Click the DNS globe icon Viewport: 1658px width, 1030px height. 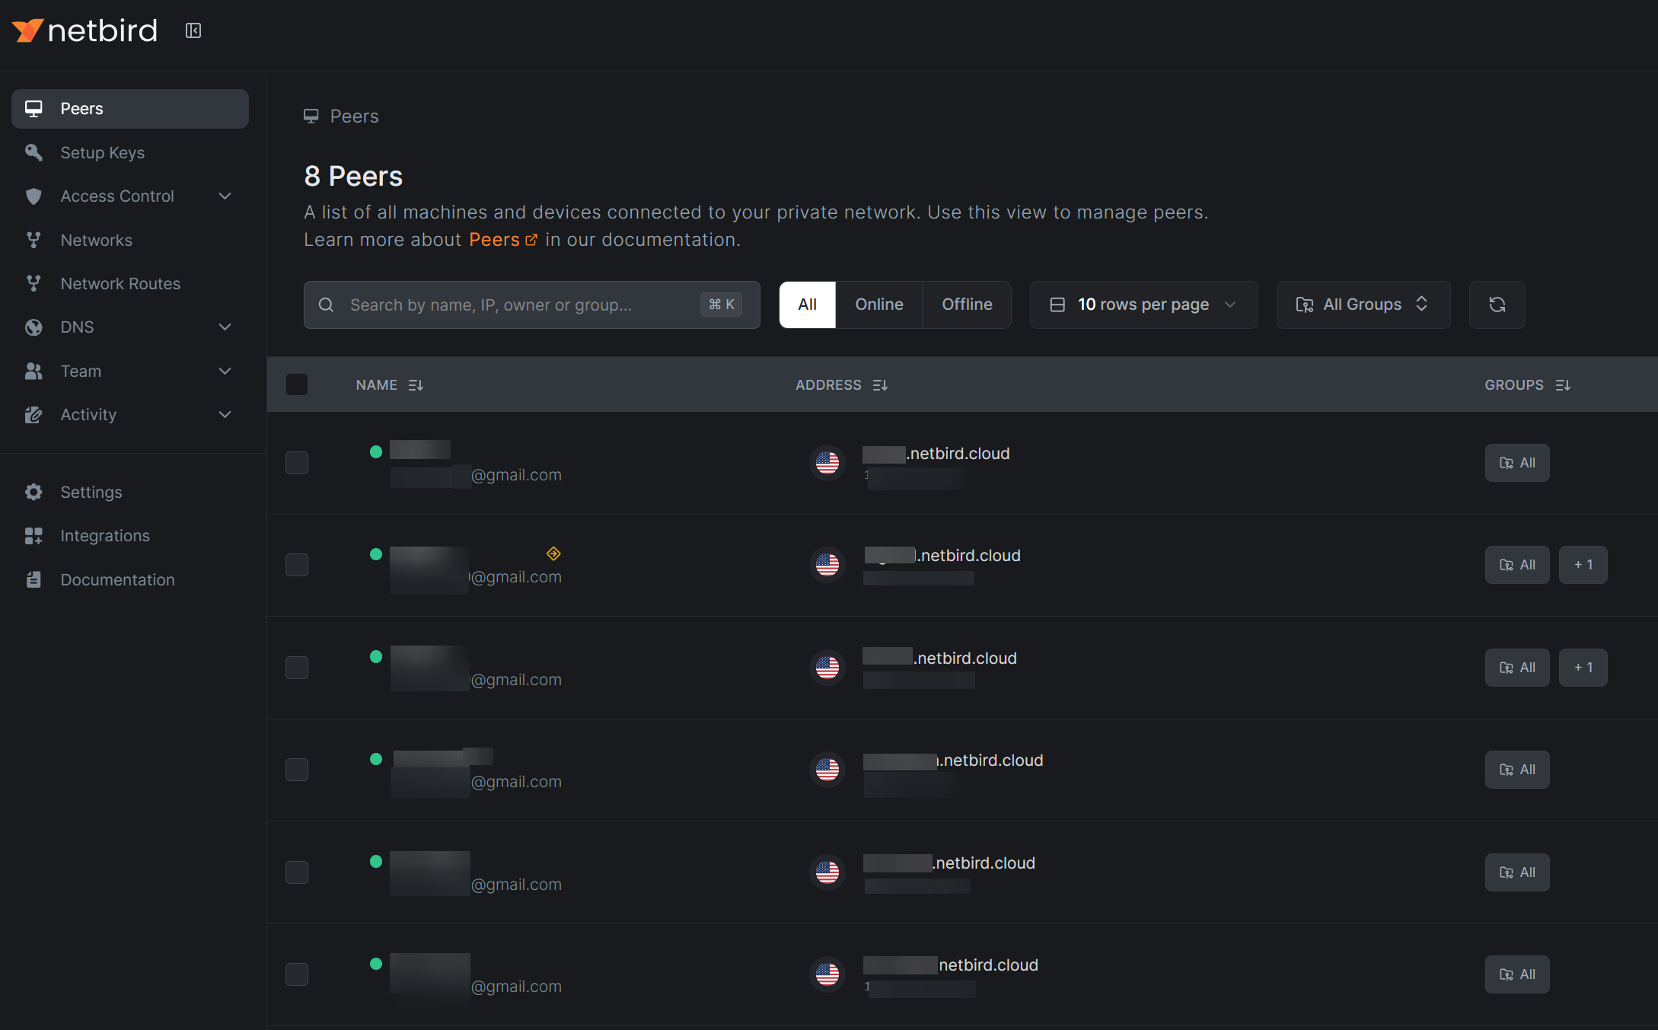point(33,327)
